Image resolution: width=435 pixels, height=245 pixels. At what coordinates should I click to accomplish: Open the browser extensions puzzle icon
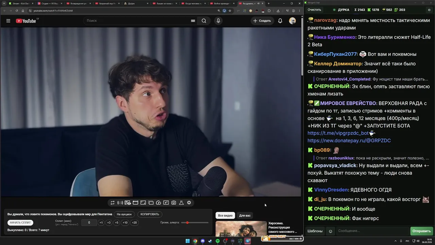coord(269,11)
